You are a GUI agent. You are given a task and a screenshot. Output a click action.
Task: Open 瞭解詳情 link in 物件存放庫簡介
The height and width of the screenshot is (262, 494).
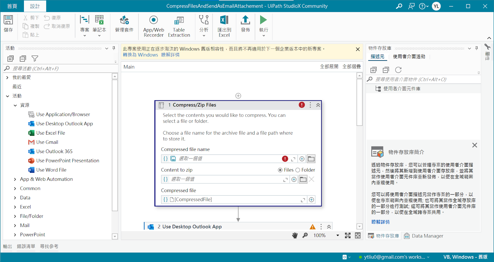(381, 222)
